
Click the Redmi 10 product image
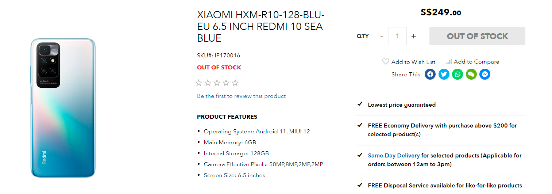(63, 108)
